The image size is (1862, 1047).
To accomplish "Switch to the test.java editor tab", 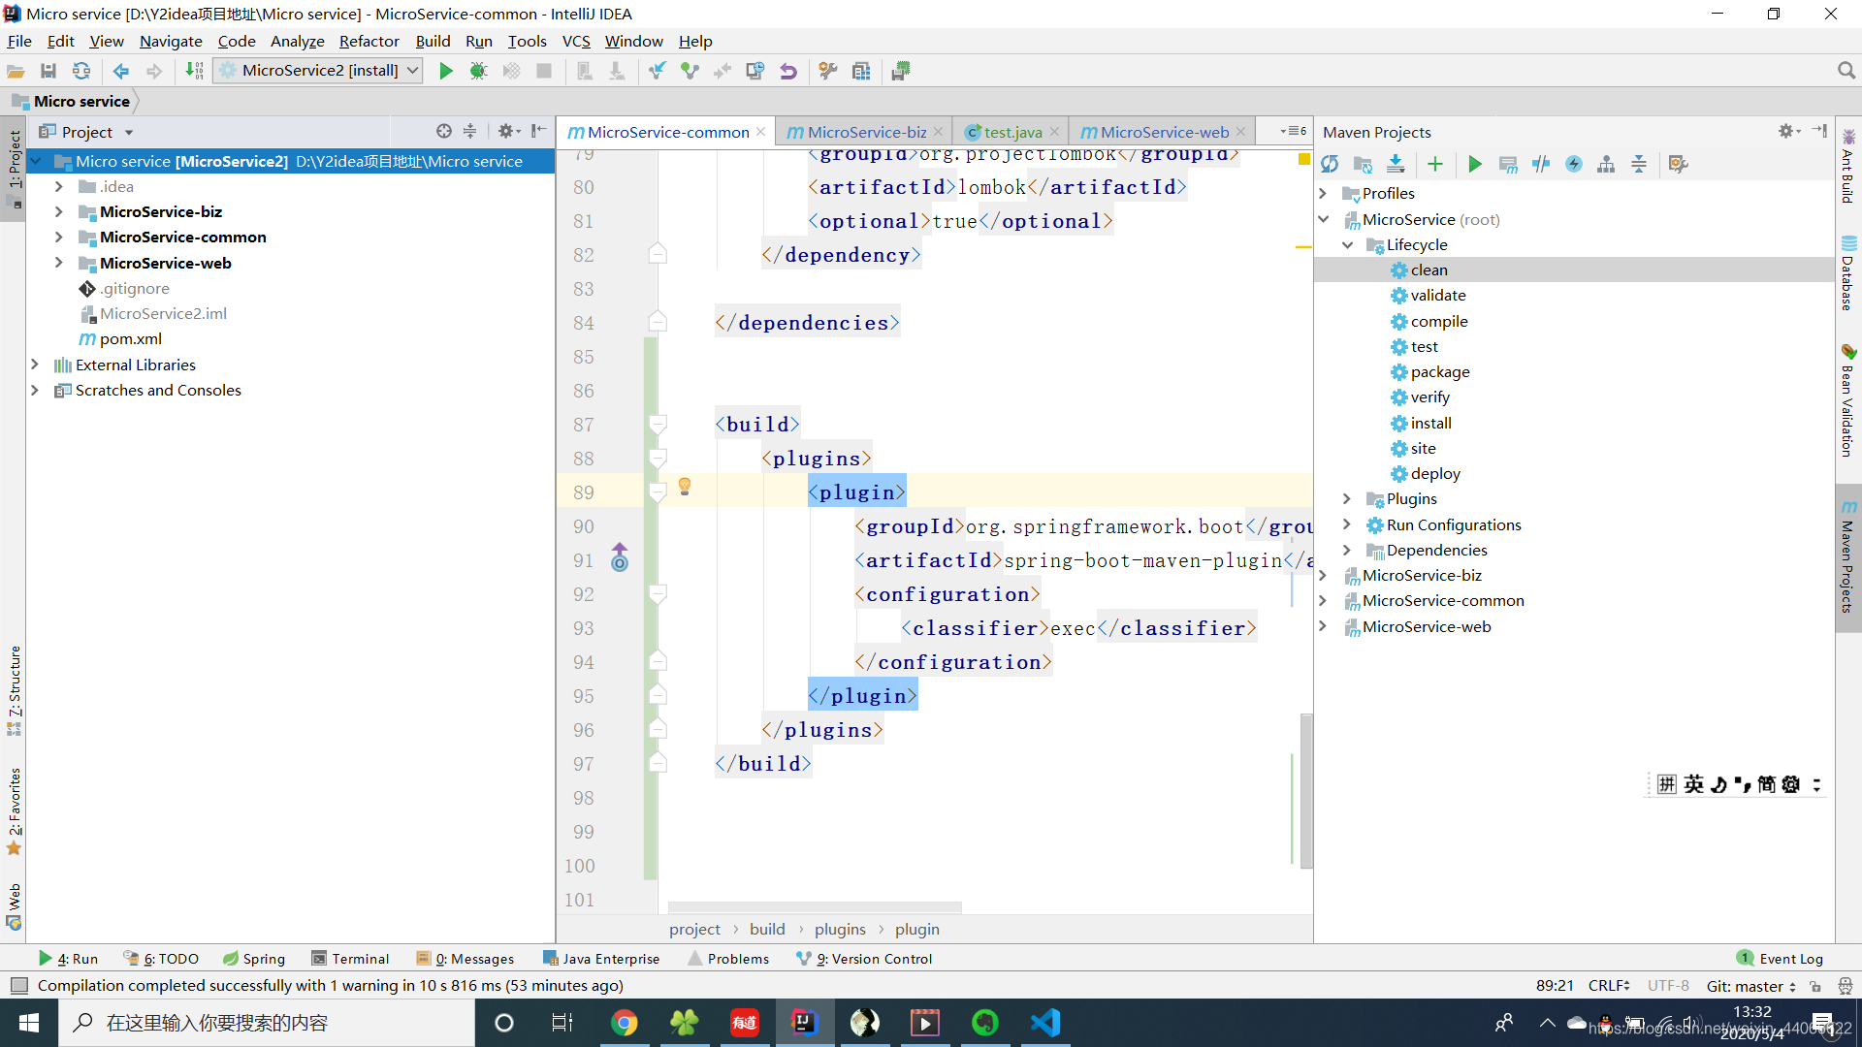I will coord(1012,132).
